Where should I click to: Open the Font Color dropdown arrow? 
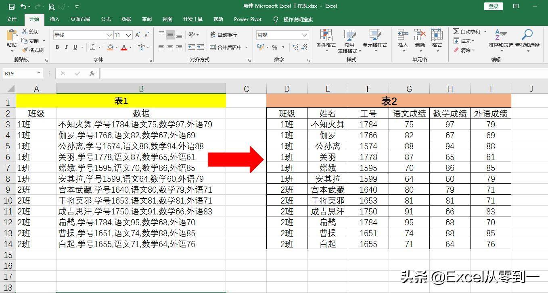coord(131,47)
